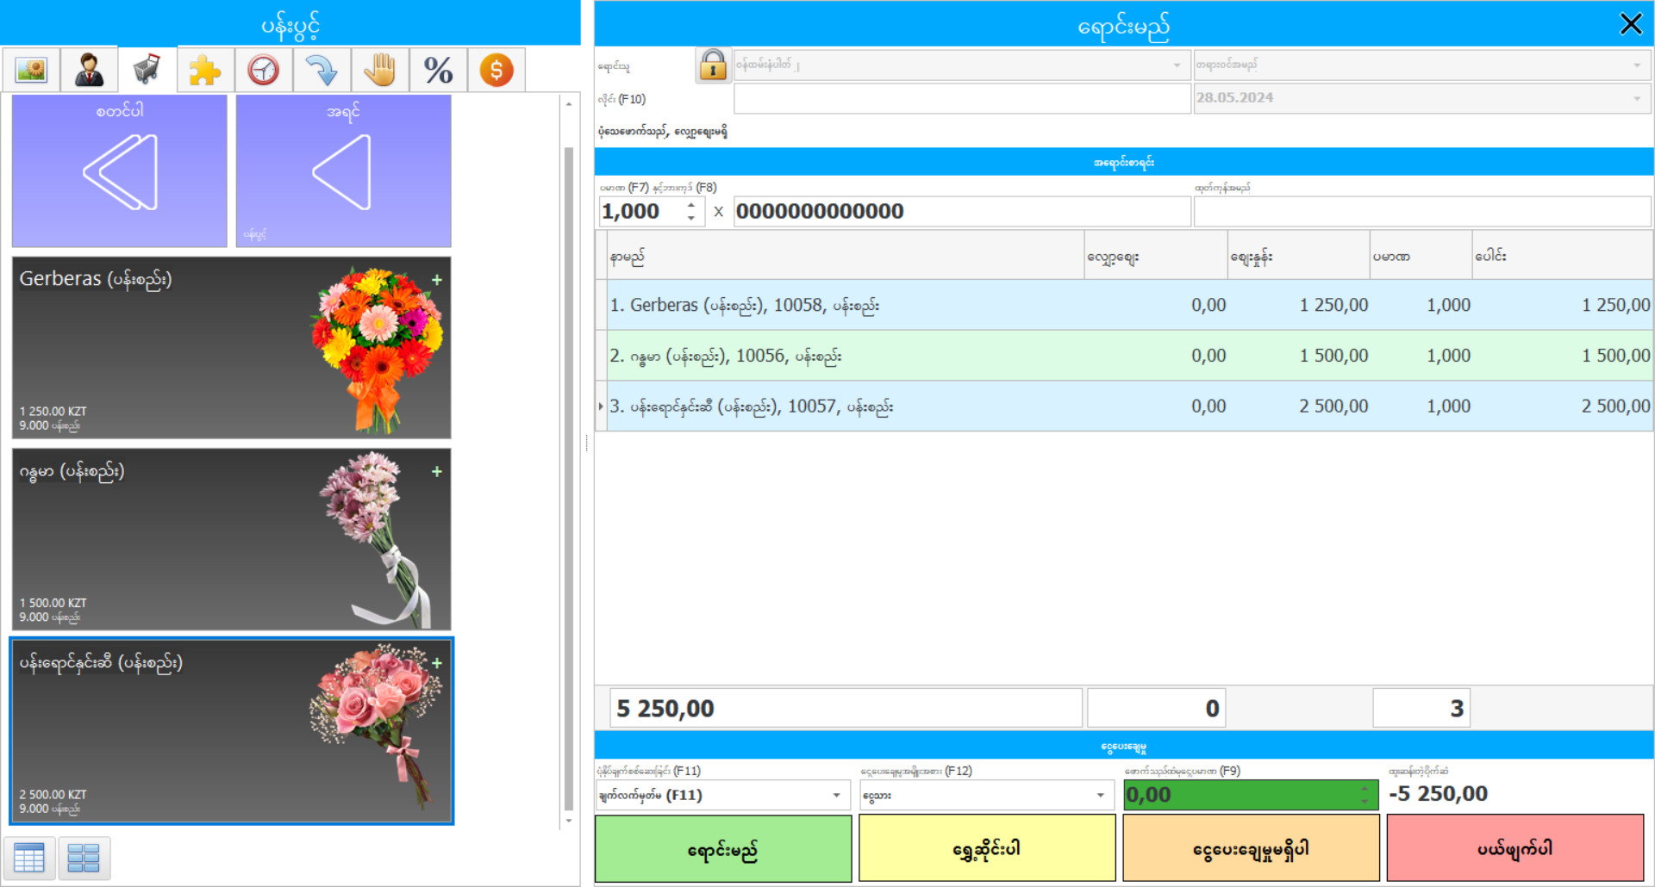Click the item count 3 box

click(1421, 708)
